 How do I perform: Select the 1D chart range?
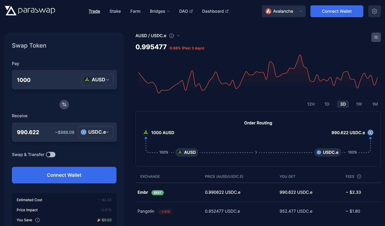[x=327, y=104]
